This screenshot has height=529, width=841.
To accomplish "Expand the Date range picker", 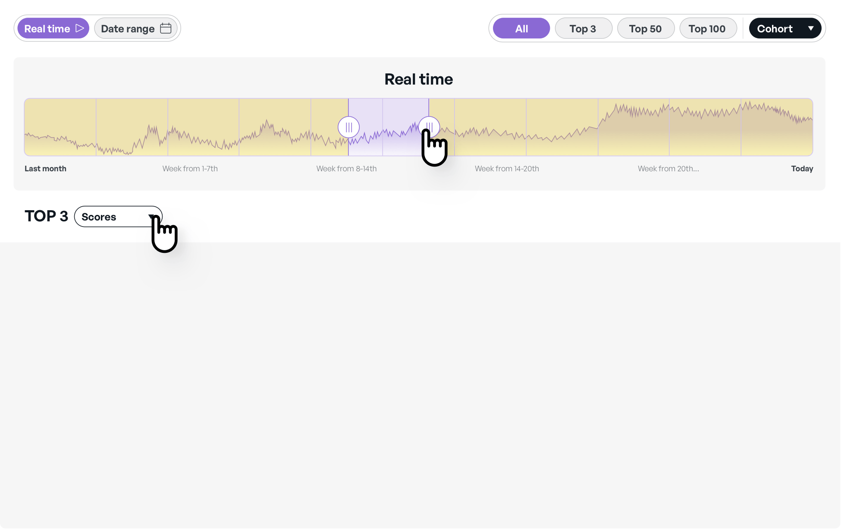I will [x=135, y=28].
